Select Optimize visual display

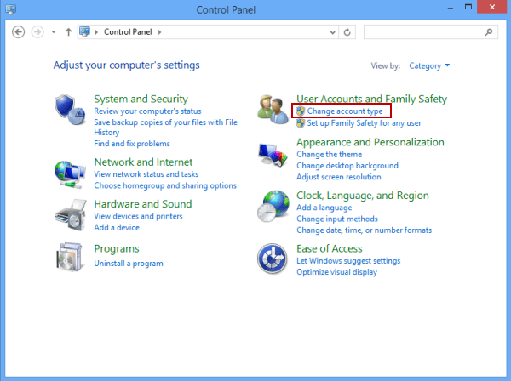(336, 272)
